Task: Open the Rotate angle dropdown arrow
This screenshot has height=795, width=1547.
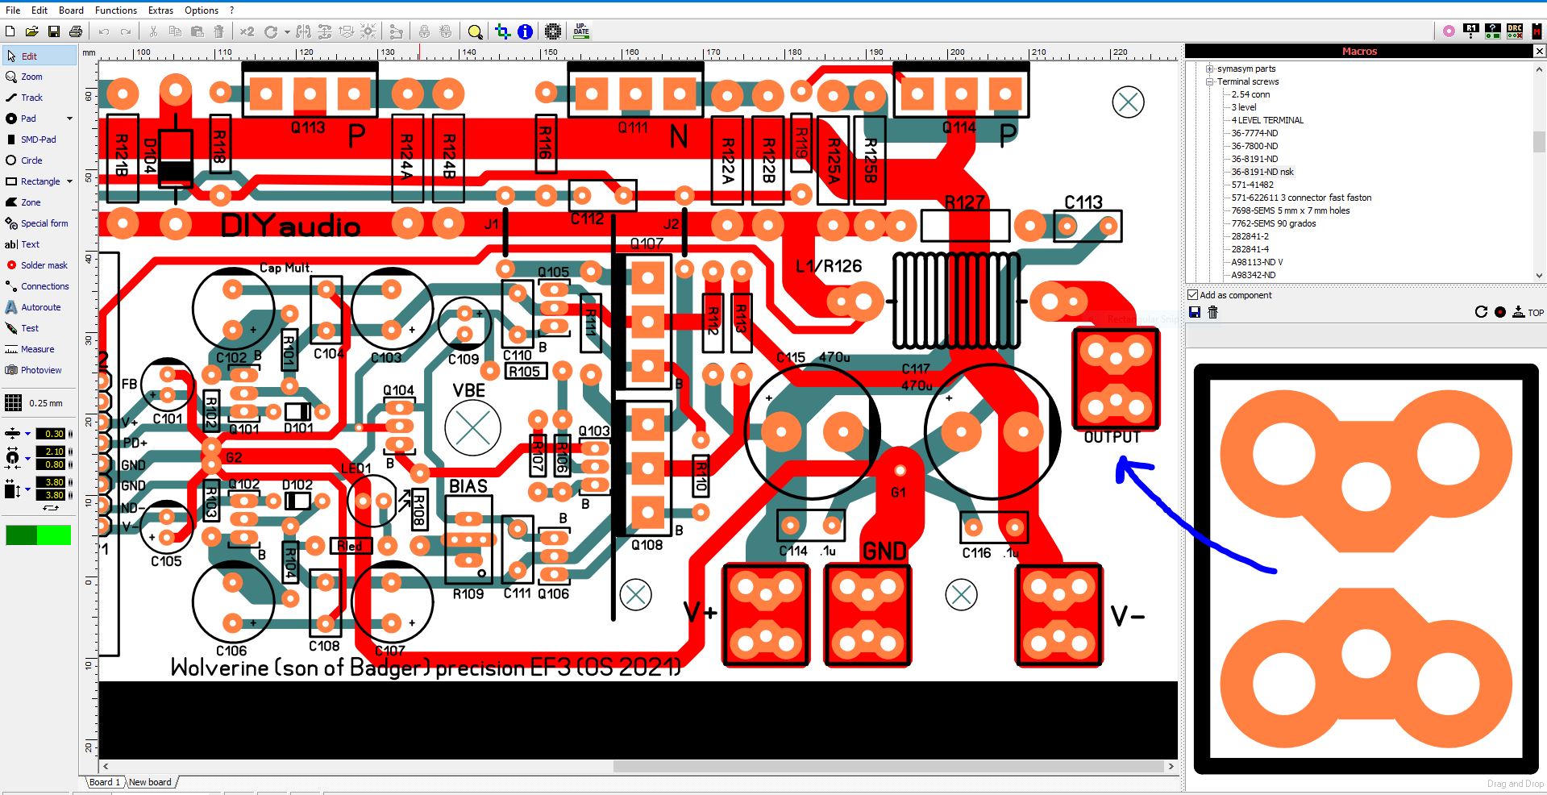Action: point(286,32)
